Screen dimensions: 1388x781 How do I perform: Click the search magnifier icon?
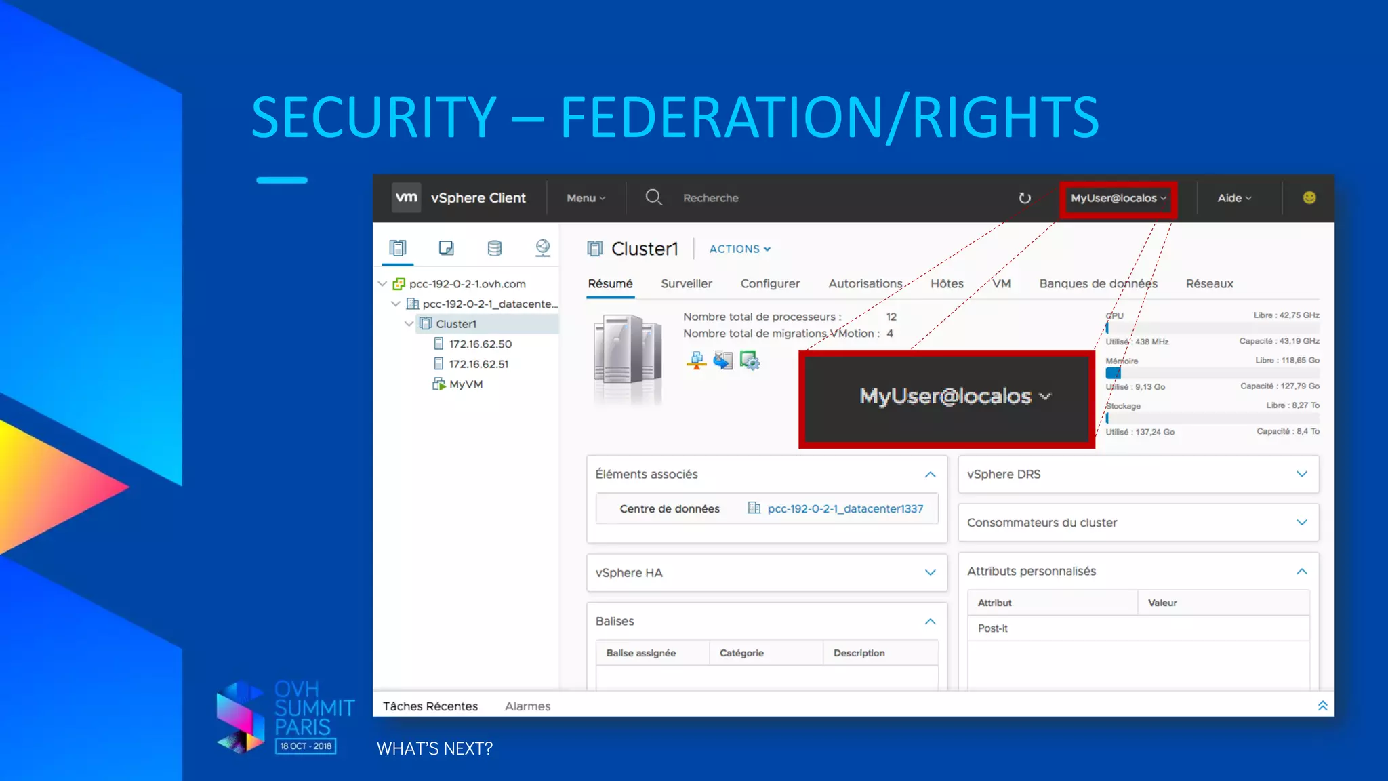(x=653, y=197)
